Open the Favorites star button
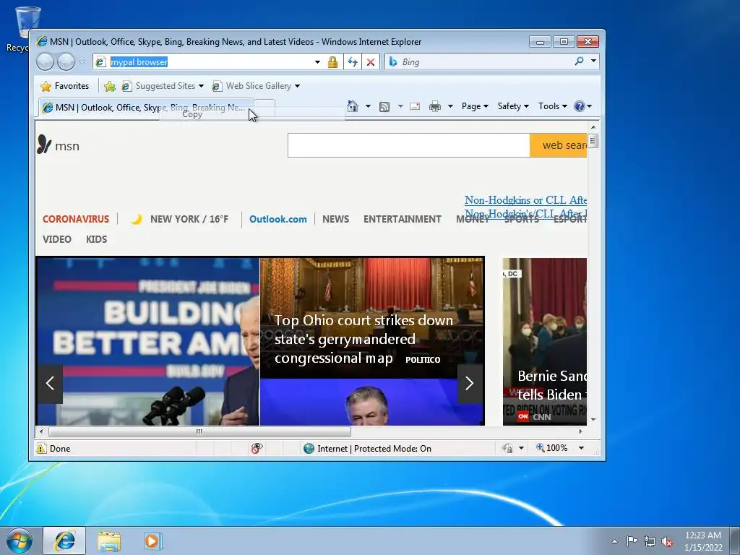 coord(64,86)
